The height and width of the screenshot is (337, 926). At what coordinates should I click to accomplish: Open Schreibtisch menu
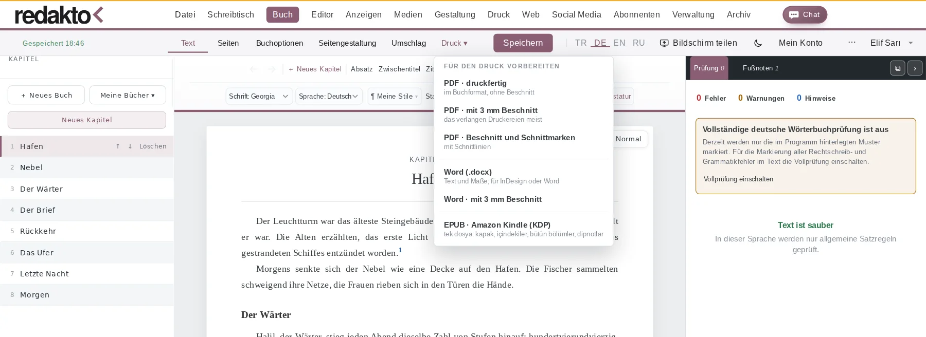(x=230, y=15)
